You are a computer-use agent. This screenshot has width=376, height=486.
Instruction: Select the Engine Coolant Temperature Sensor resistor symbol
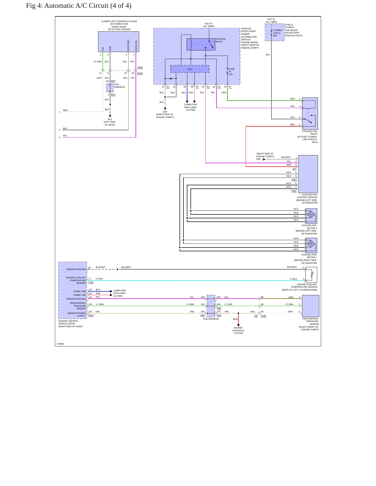[x=311, y=275]
